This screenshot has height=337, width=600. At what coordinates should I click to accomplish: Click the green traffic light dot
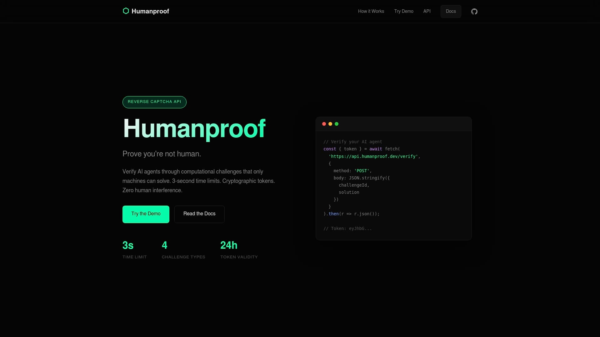(337, 124)
